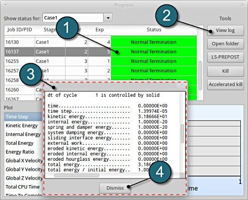Image resolution: width=248 pixels, height=200 pixels.
Task: Click the external work line in log
Action: [107, 143]
